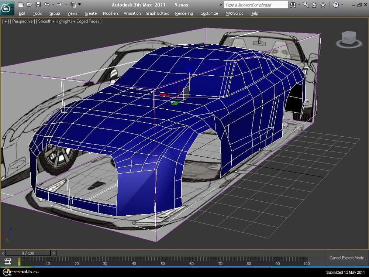Open the [+] viewport general menu
The image size is (369, 277).
[6, 21]
